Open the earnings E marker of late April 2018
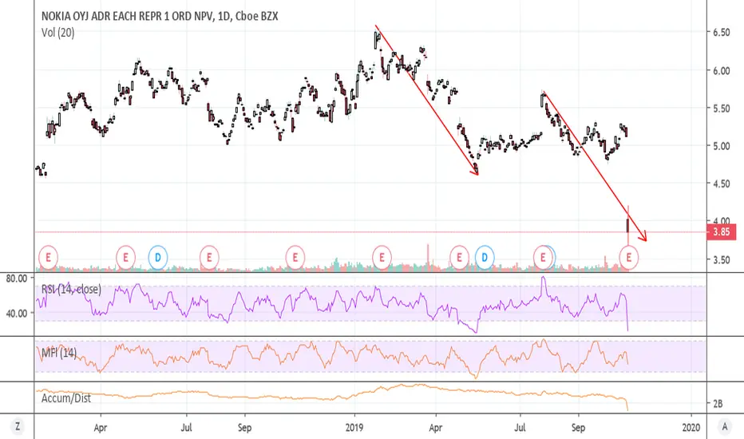The image size is (744, 439). pyautogui.click(x=126, y=257)
